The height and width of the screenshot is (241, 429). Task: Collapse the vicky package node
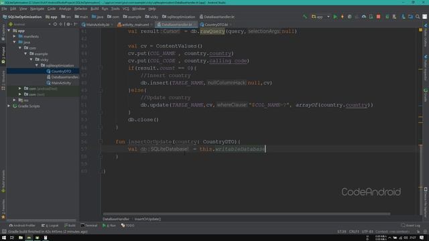32,60
